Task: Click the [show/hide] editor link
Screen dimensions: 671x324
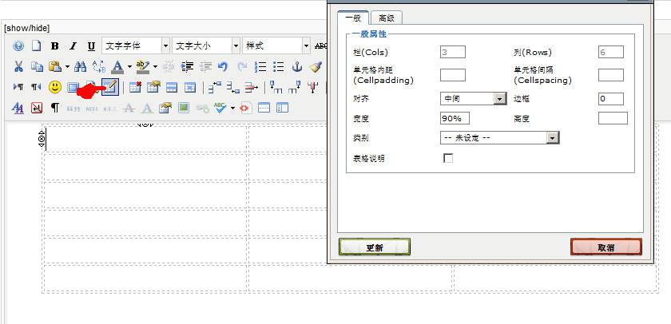Action: pyautogui.click(x=26, y=28)
